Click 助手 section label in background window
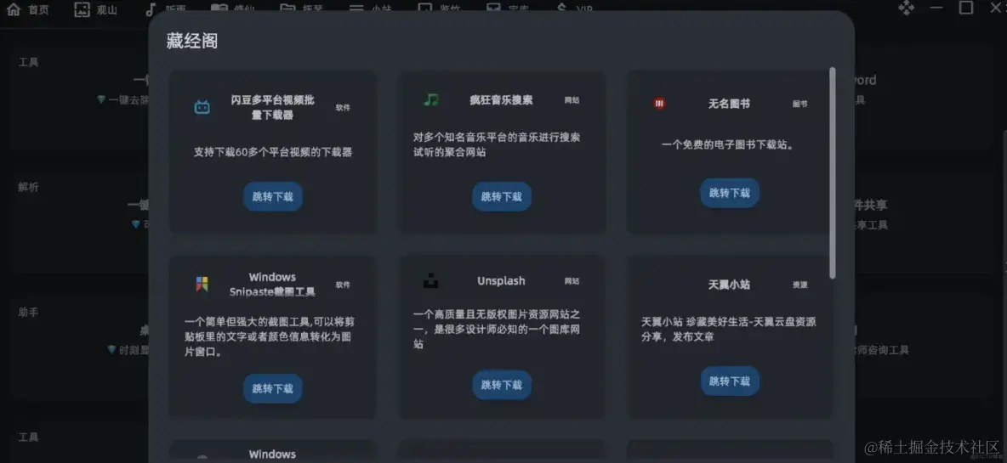This screenshot has width=1007, height=463. tap(28, 312)
